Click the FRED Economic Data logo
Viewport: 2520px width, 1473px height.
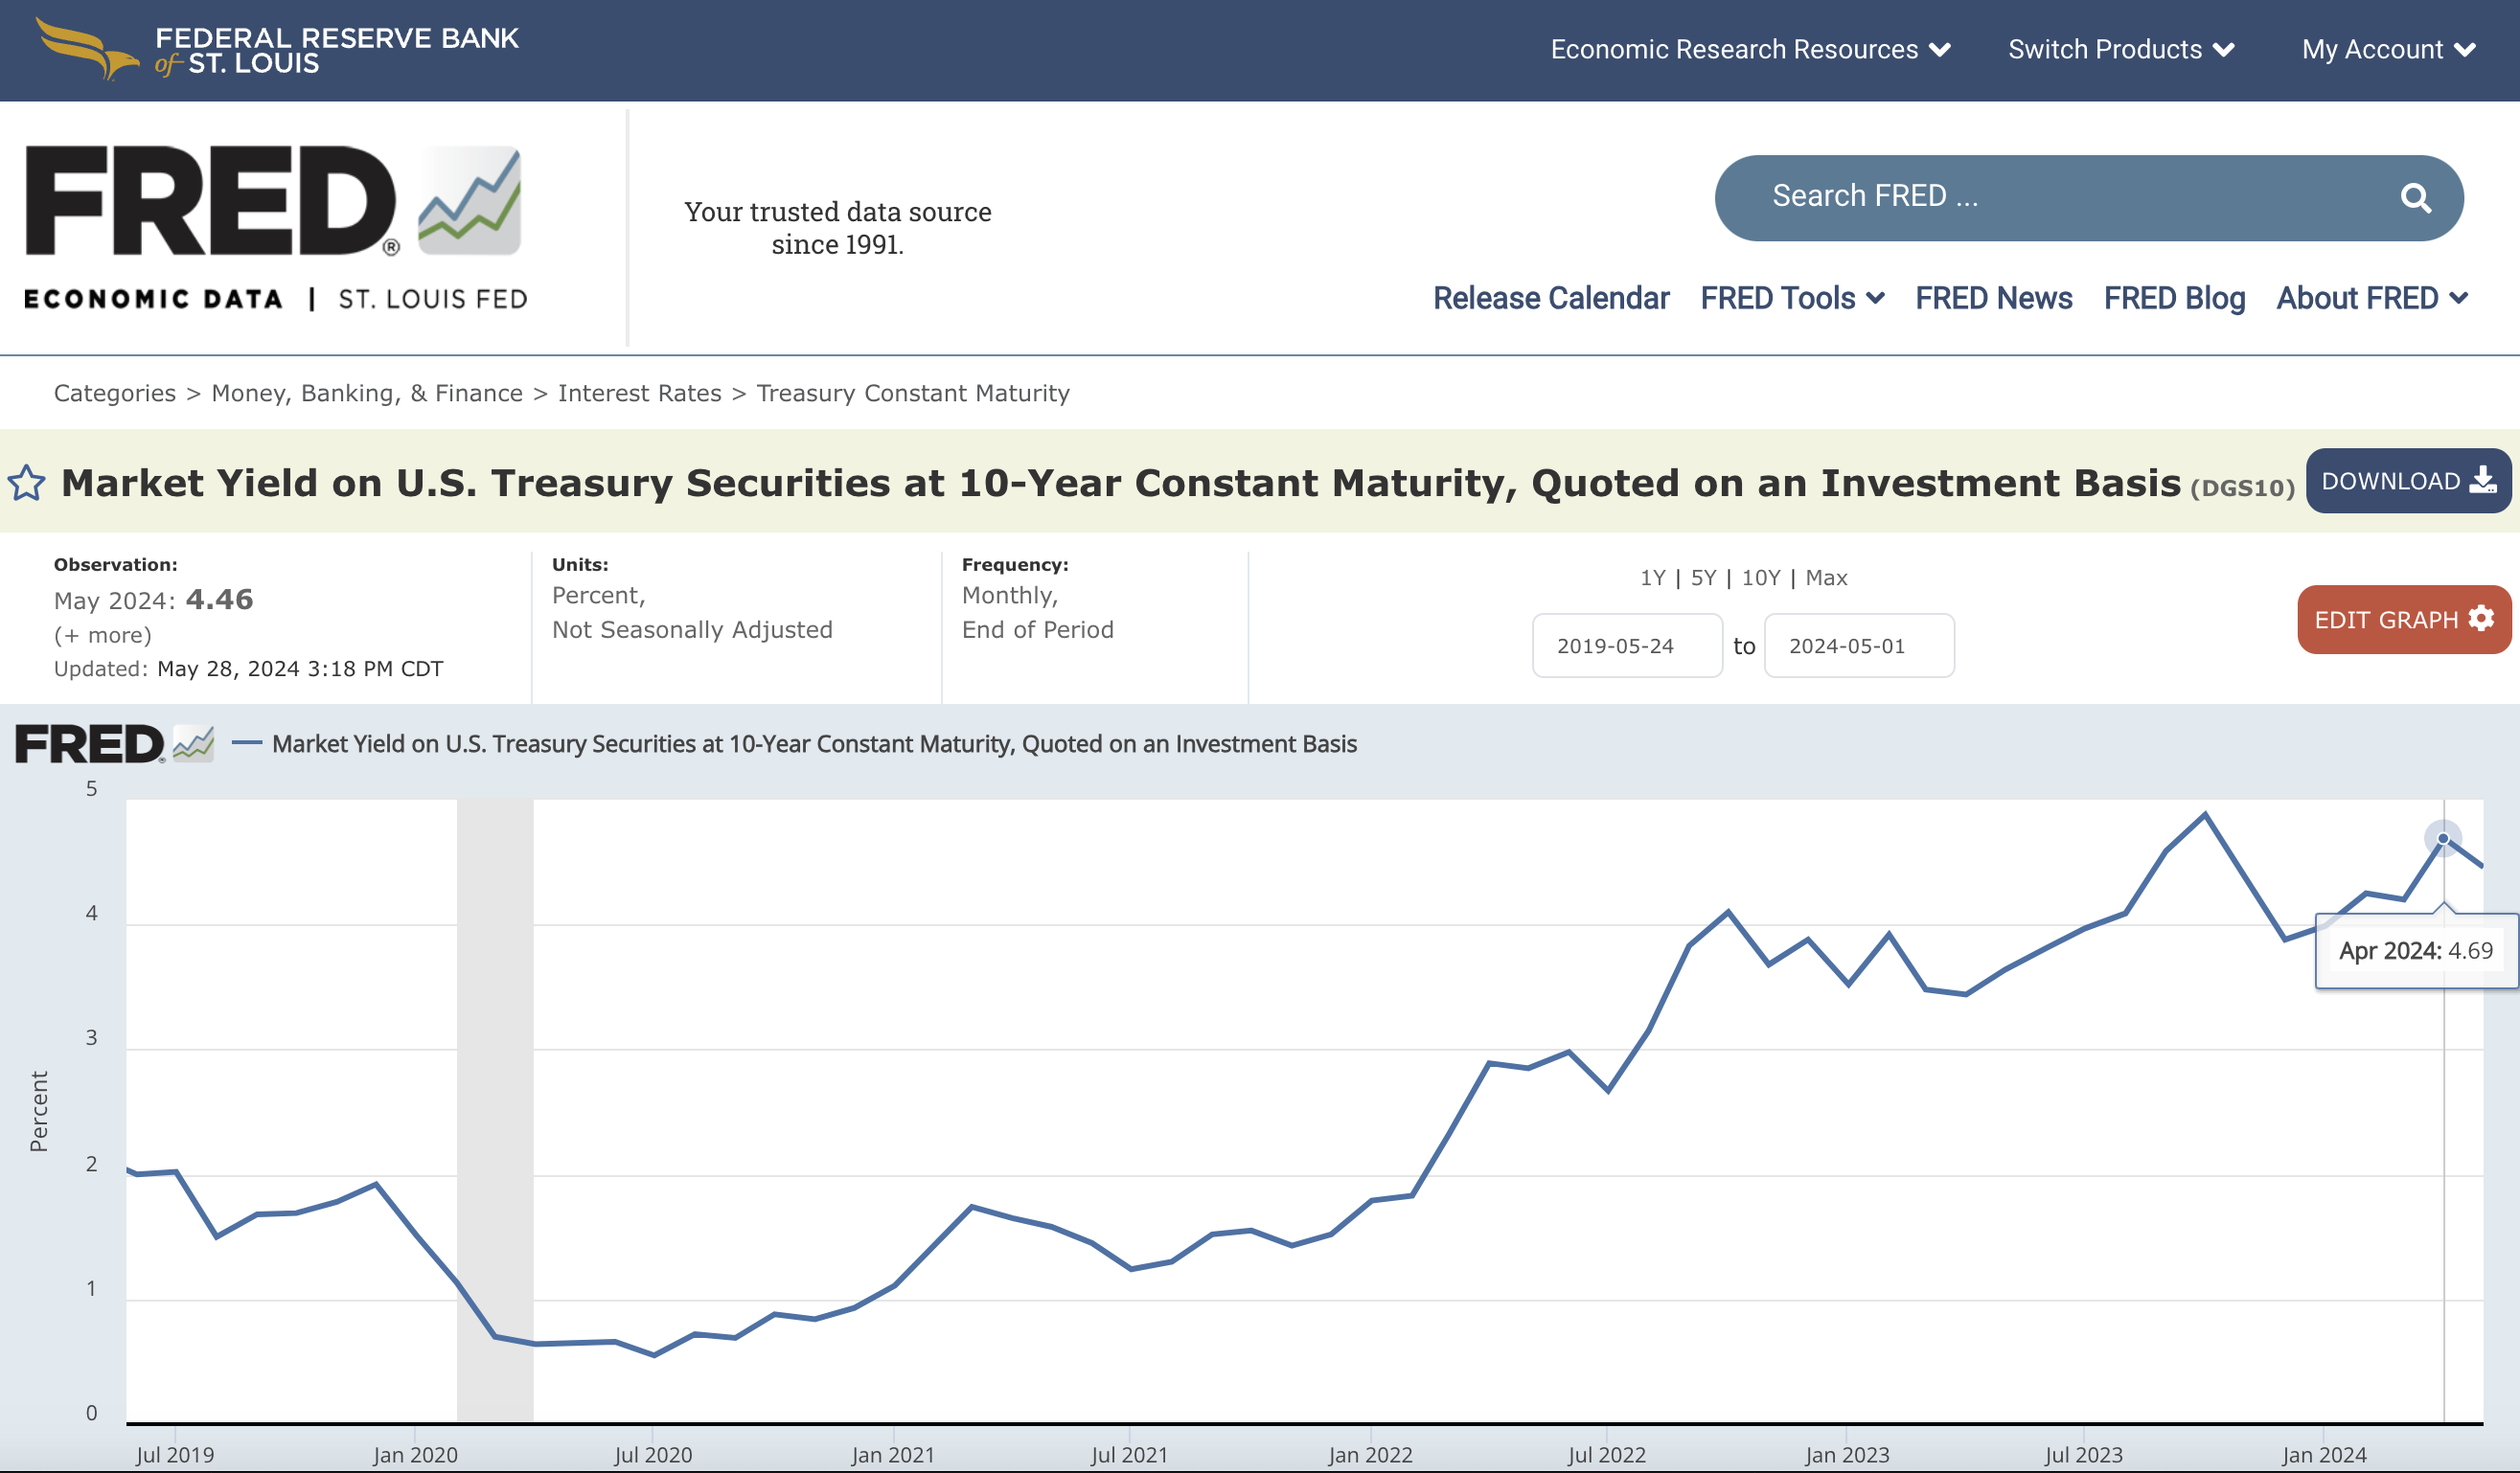point(275,228)
